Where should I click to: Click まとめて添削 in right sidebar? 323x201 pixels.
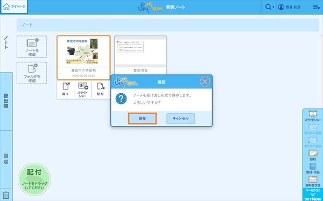(313, 129)
